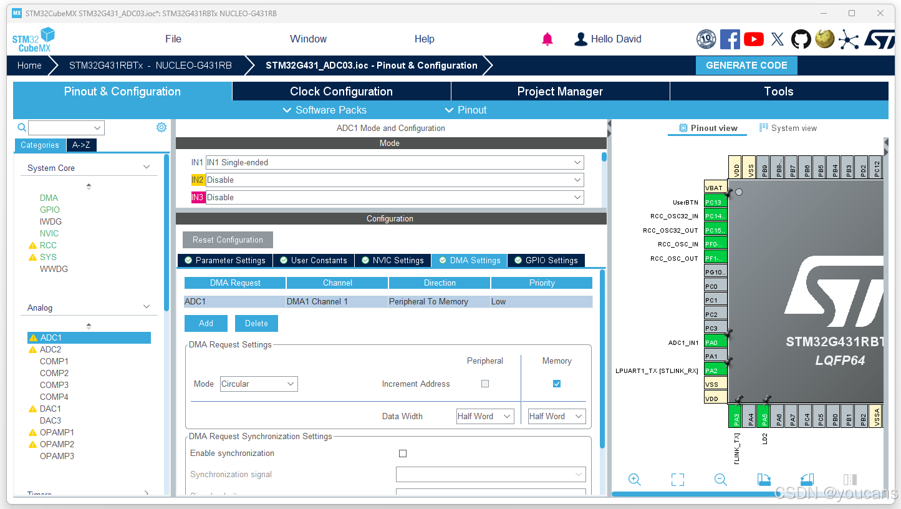Image resolution: width=901 pixels, height=509 pixels.
Task: Open the NVIC Settings tab
Action: (x=392, y=261)
